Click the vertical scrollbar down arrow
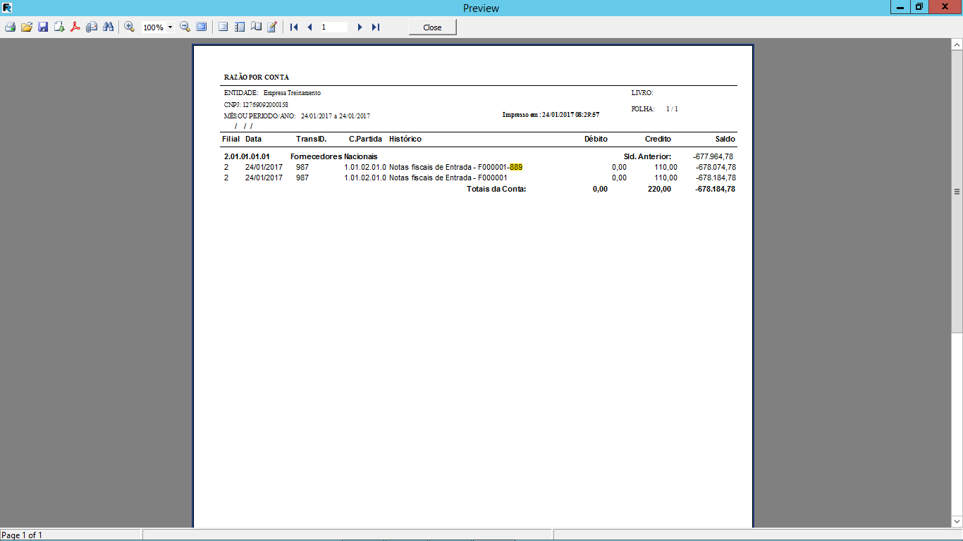Image resolution: width=963 pixels, height=541 pixels. (957, 521)
